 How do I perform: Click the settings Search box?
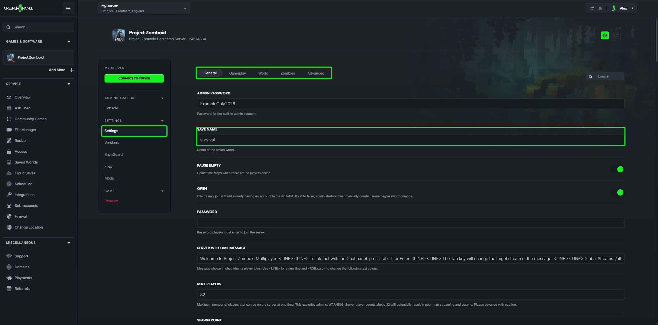tap(605, 77)
